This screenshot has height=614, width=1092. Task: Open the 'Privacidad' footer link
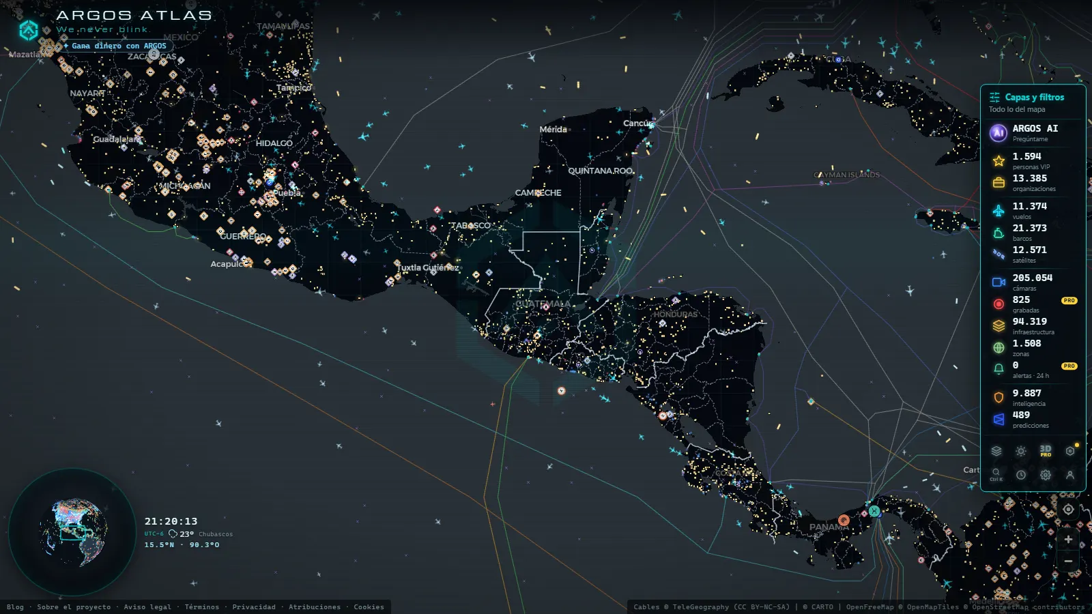coord(254,606)
